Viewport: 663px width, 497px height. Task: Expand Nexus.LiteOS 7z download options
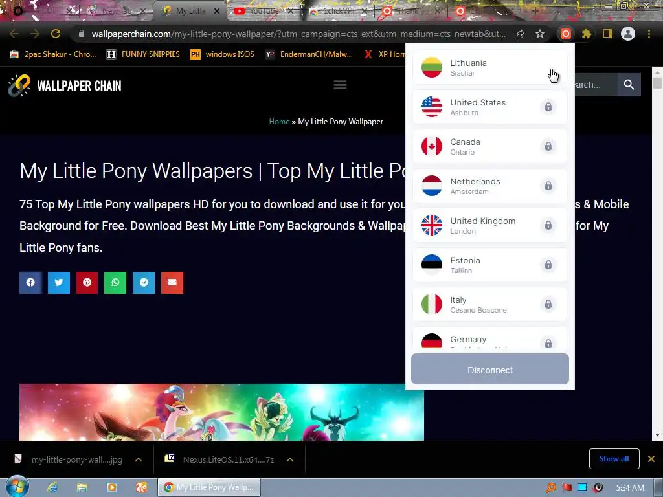tap(289, 460)
